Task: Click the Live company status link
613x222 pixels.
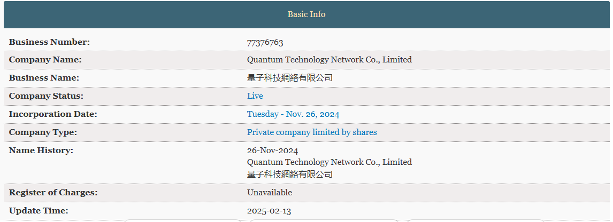Action: (x=255, y=96)
